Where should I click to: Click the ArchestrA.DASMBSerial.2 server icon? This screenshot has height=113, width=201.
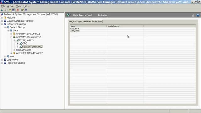(14, 53)
